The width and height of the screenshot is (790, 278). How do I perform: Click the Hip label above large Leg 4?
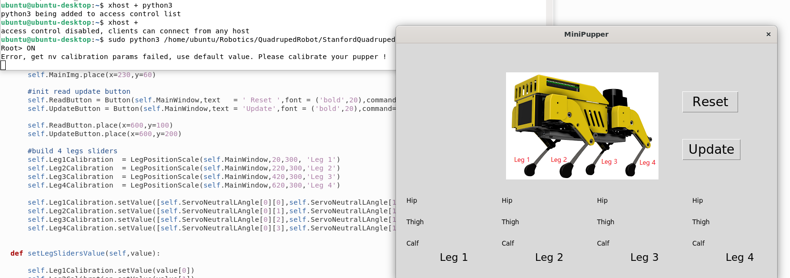(698, 200)
